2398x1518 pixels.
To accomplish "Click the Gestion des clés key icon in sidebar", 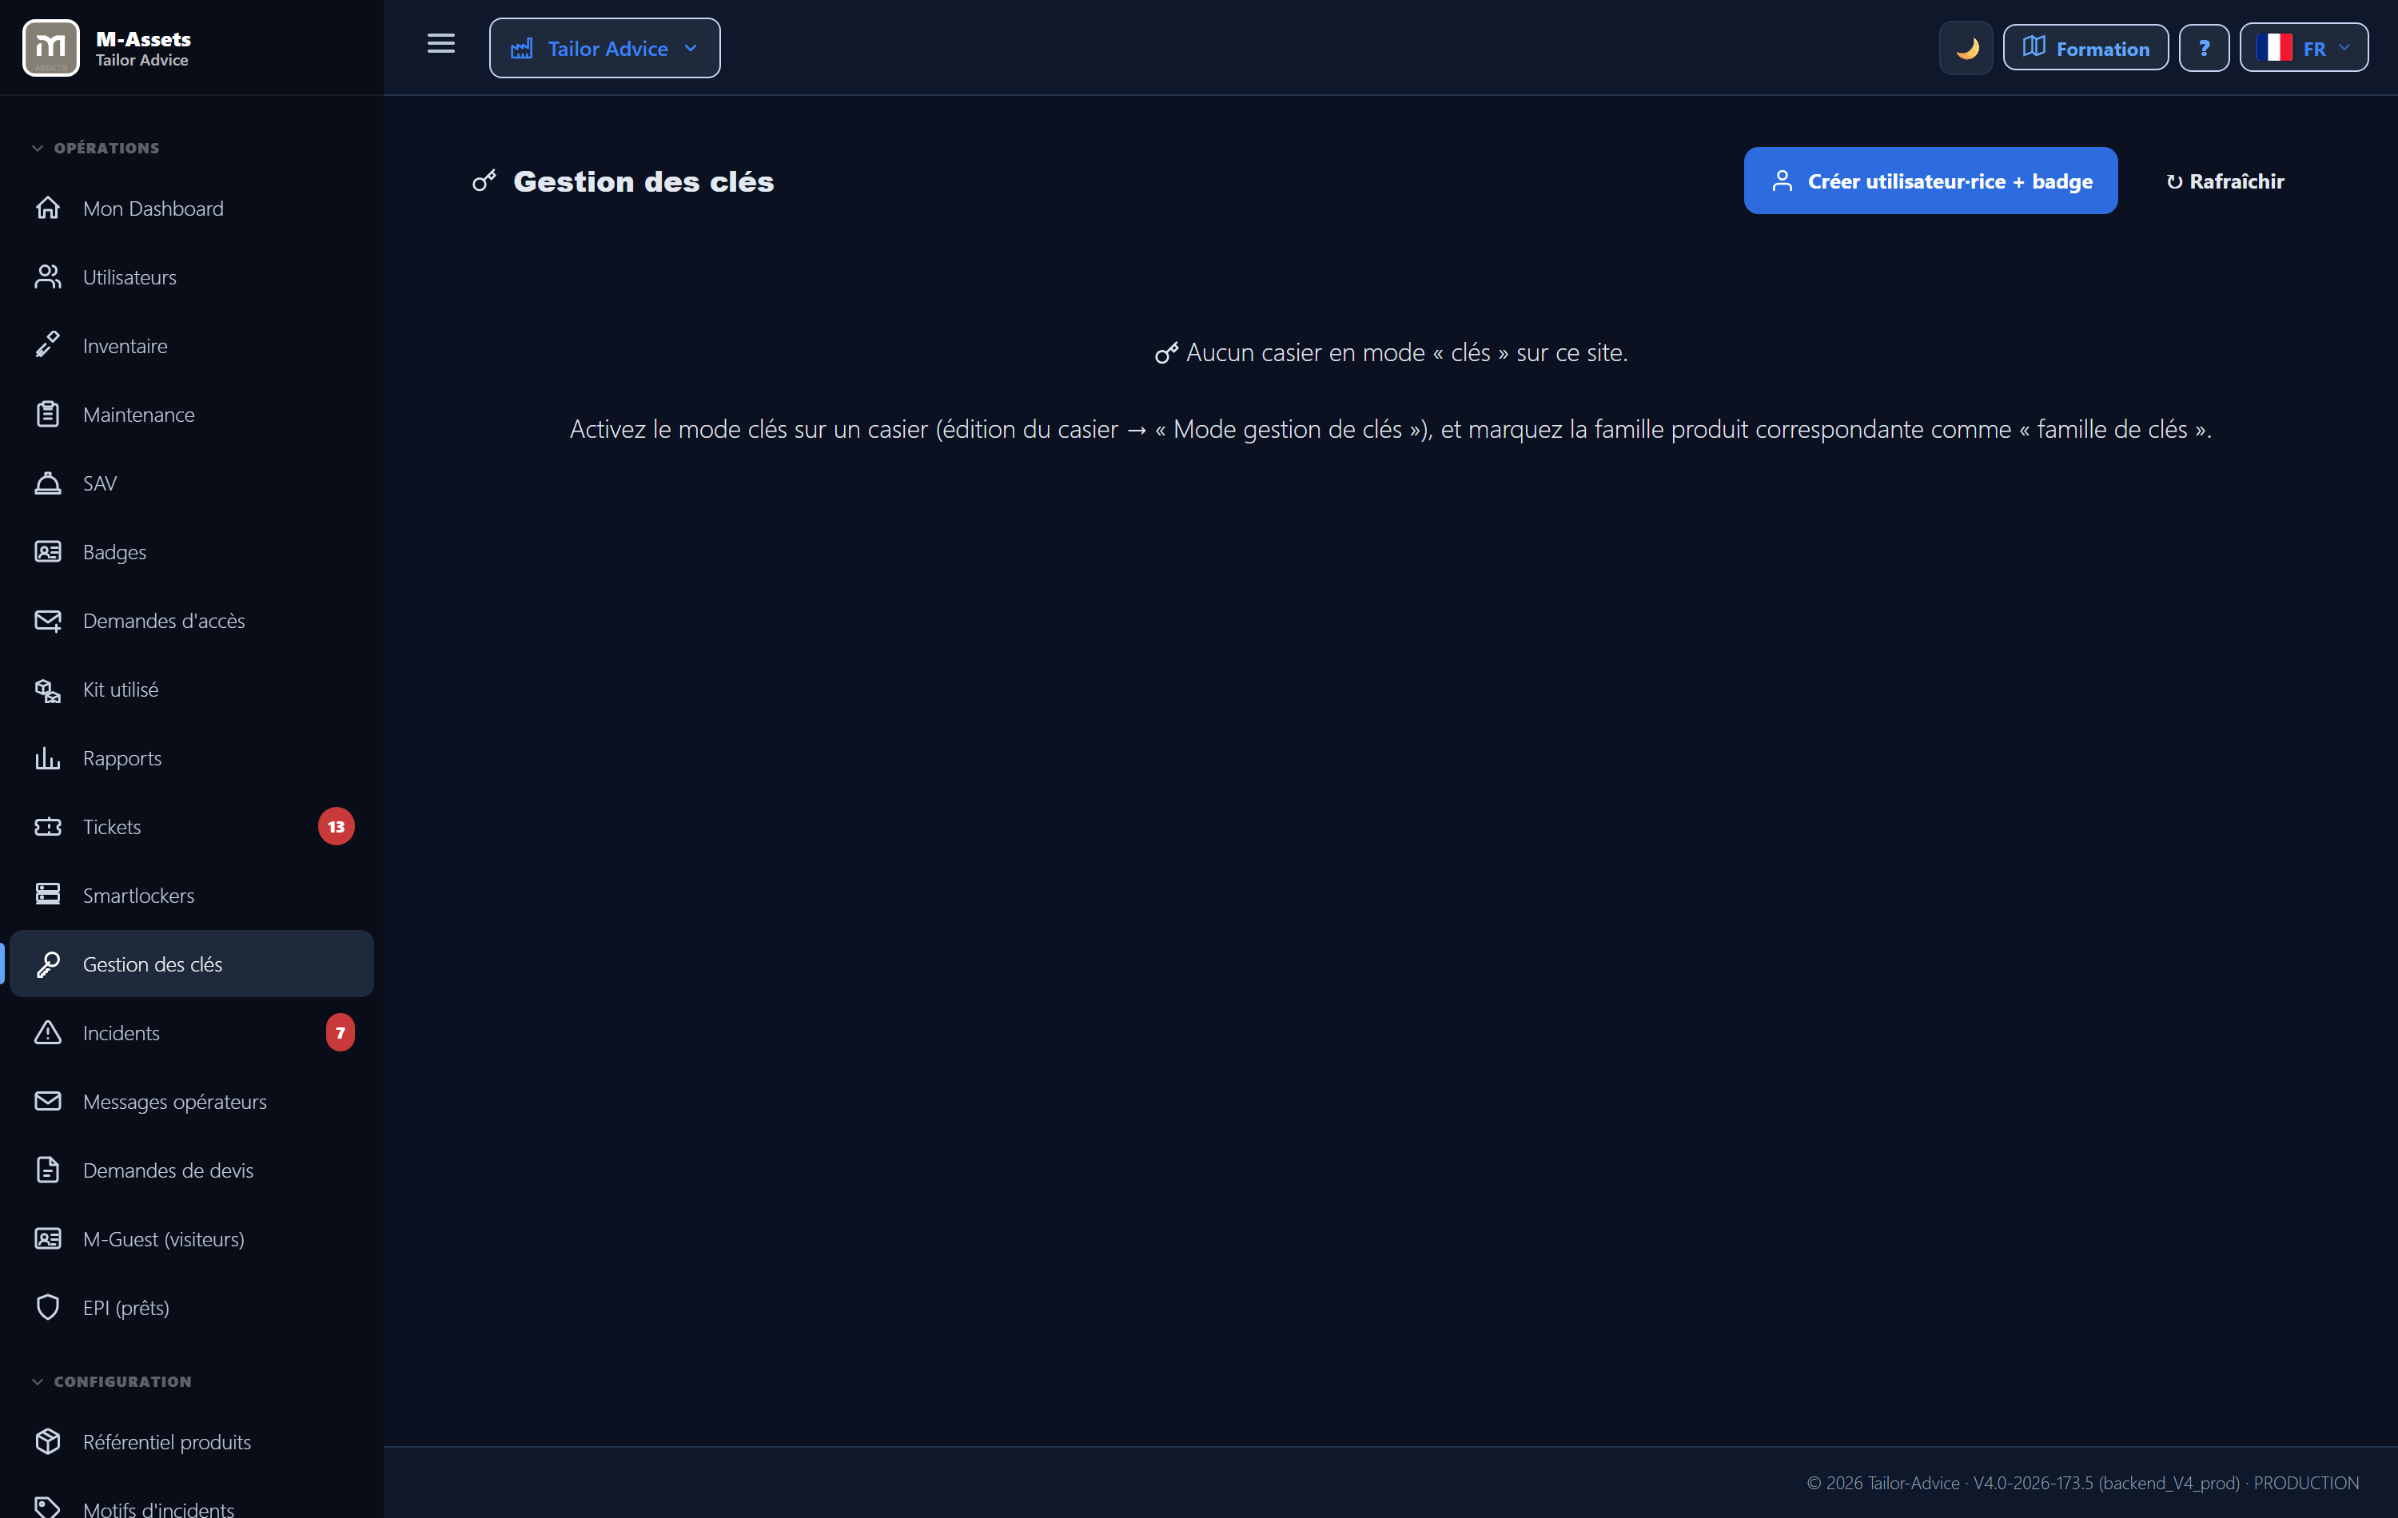I will [x=48, y=964].
